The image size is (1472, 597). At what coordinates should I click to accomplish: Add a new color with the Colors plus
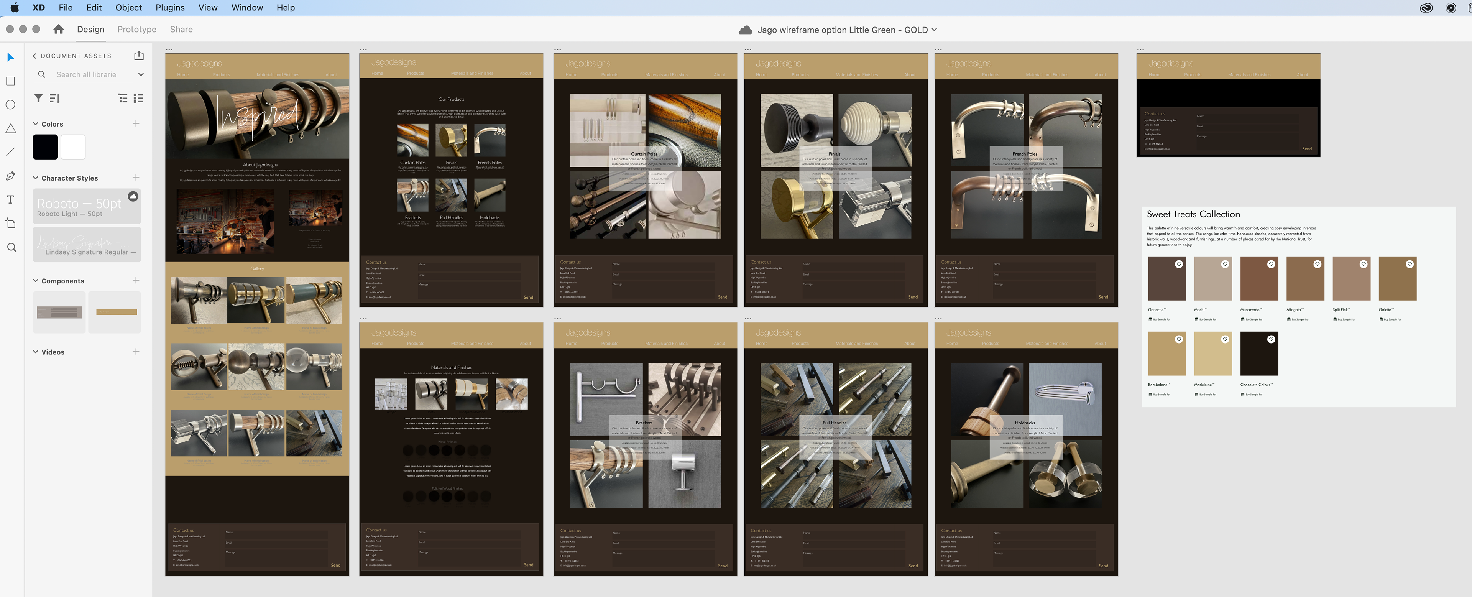(136, 123)
